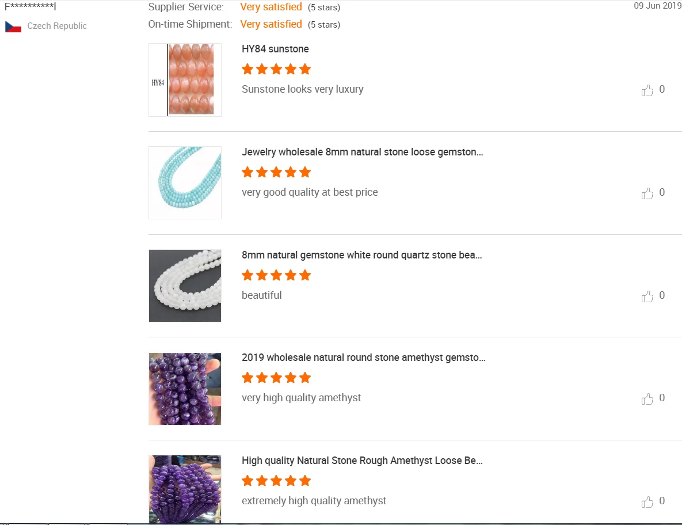Click the Supplier Service 'Very satisfied' rating
This screenshot has height=525, width=682.
tap(271, 7)
